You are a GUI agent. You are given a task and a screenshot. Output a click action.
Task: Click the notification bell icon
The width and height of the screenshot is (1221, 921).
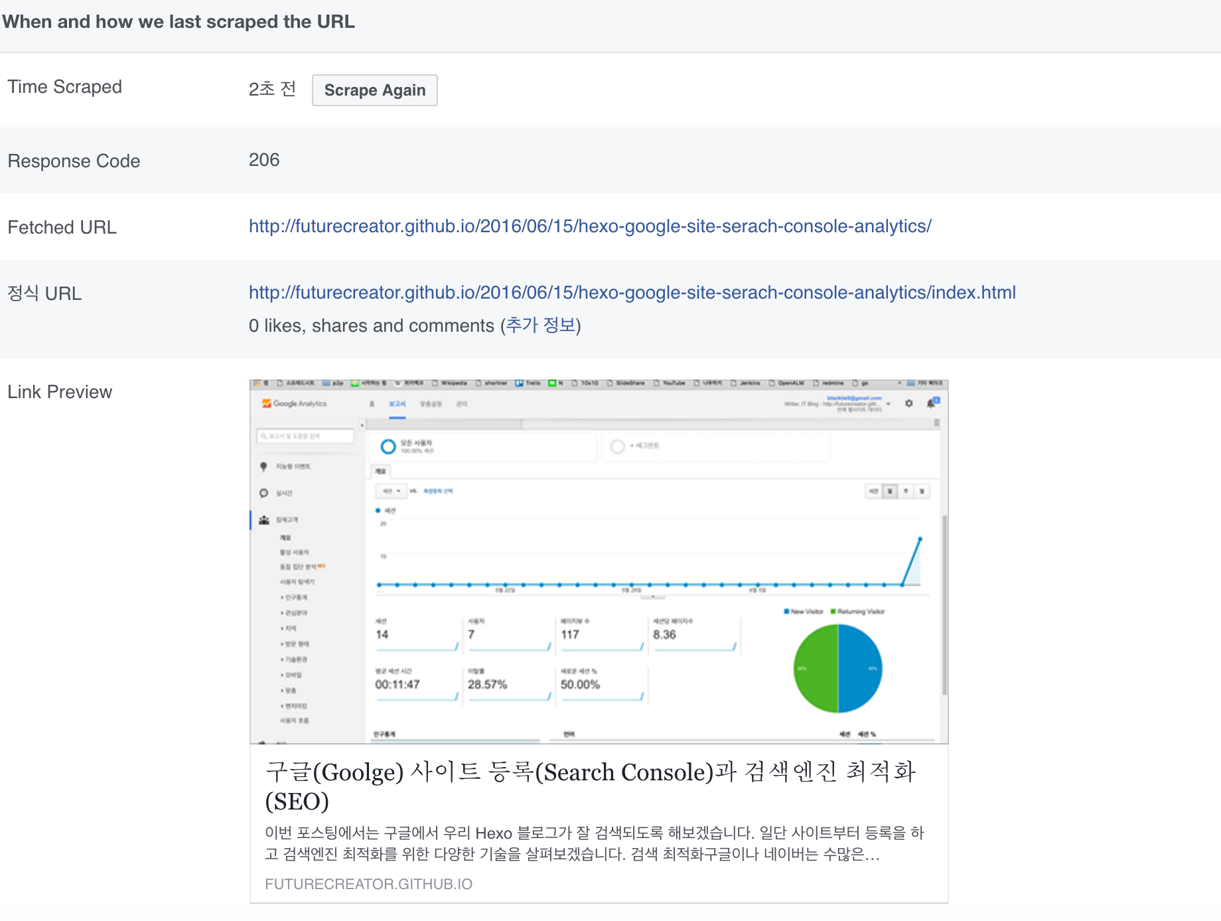coord(932,403)
